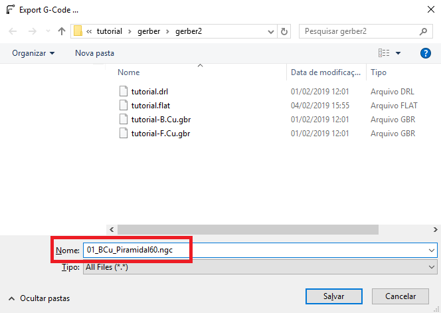The height and width of the screenshot is (313, 441).
Task: Open the Tipo All Files dropdown
Action: (260, 267)
